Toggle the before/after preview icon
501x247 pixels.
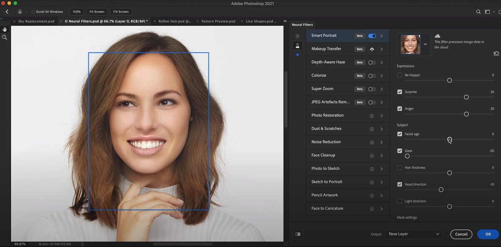point(298,234)
